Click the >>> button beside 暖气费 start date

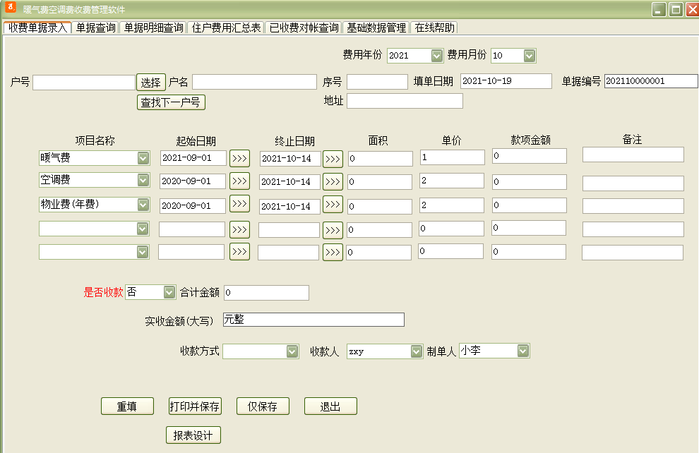pos(239,158)
